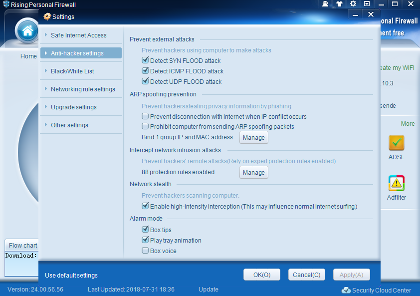Click the 'Alarm mode' heading
Viewport: 420px width, 296px height.
pyautogui.click(x=146, y=218)
